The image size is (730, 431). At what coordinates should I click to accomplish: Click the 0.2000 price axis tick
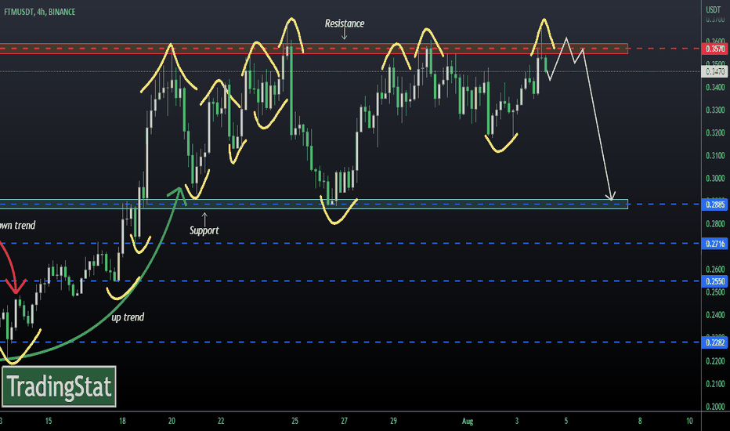click(x=715, y=407)
